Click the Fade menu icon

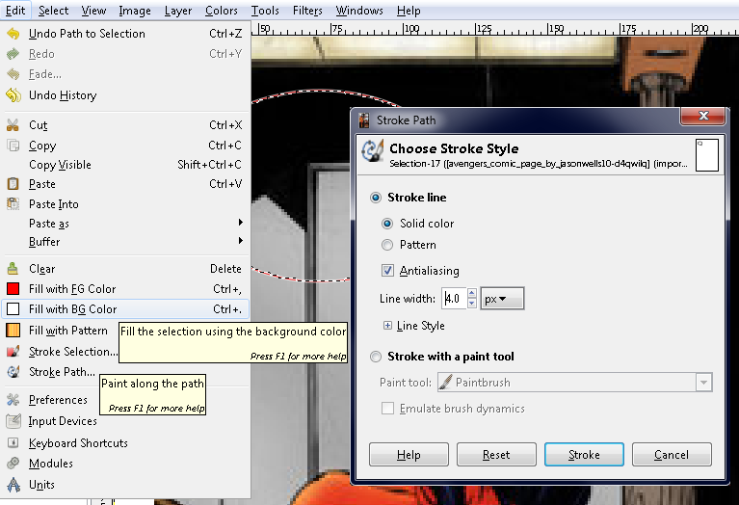point(13,74)
